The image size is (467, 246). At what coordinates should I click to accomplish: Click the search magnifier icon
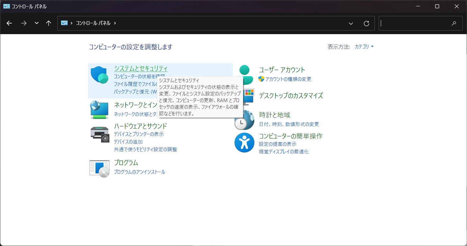tap(454, 23)
